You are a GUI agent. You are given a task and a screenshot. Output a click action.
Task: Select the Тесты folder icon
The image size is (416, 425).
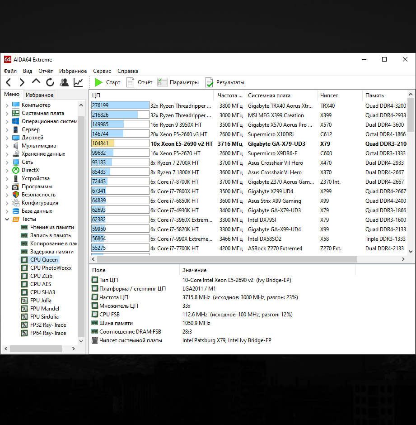point(16,219)
